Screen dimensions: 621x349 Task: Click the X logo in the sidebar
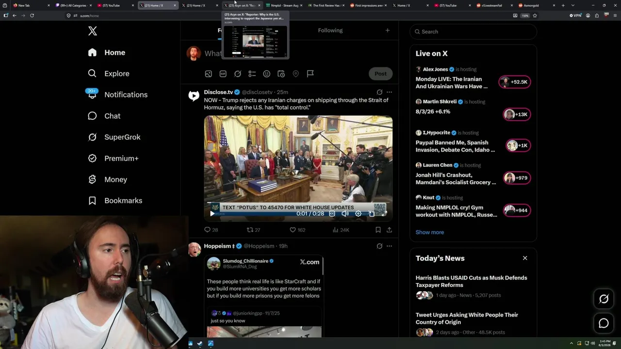click(93, 32)
